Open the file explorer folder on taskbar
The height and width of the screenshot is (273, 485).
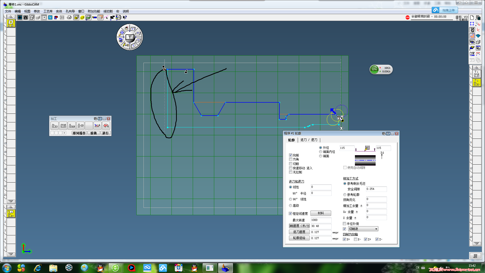tap(53, 268)
